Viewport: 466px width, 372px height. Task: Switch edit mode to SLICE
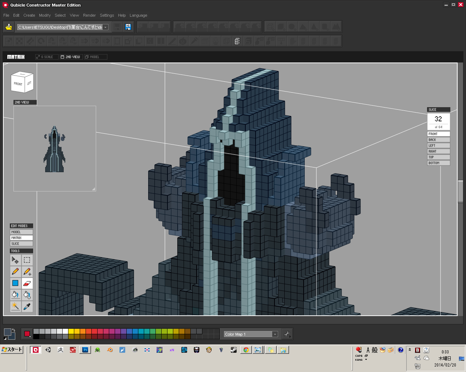tap(21, 244)
